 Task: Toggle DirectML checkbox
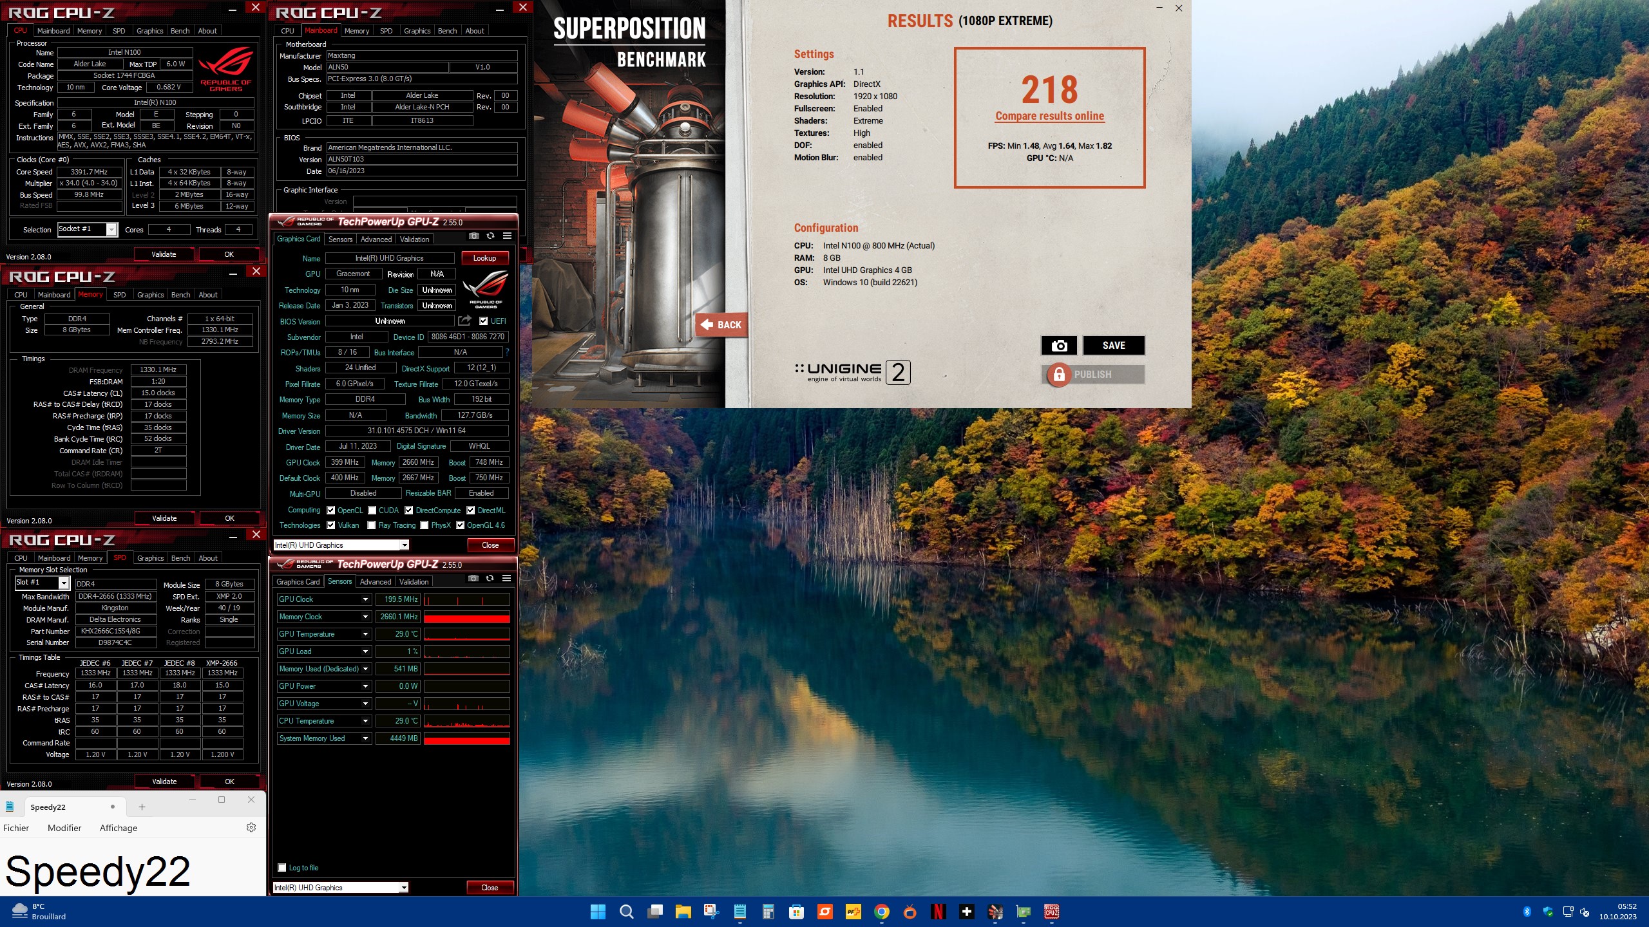click(x=471, y=510)
